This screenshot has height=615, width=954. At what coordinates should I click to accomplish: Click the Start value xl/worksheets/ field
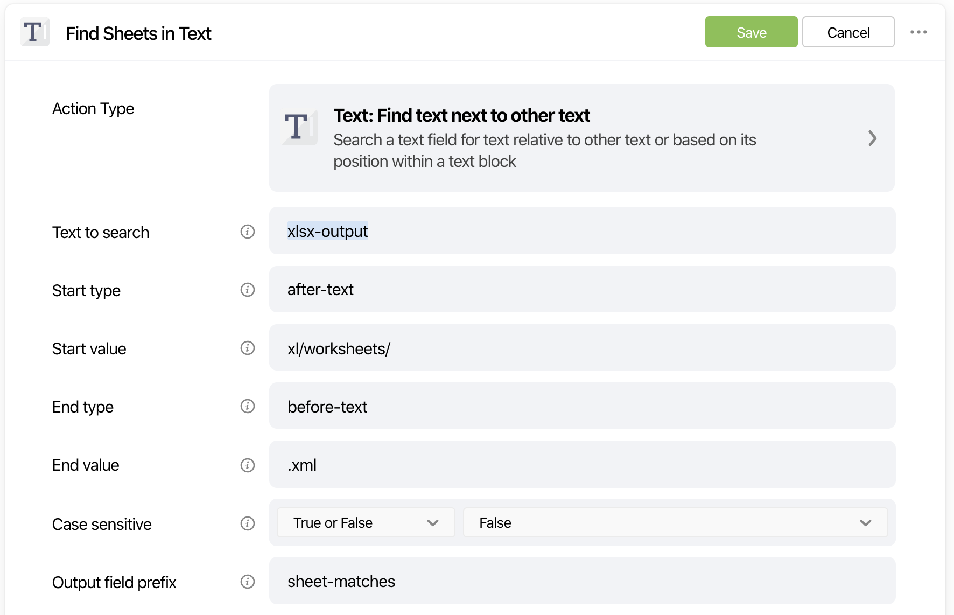coord(581,348)
